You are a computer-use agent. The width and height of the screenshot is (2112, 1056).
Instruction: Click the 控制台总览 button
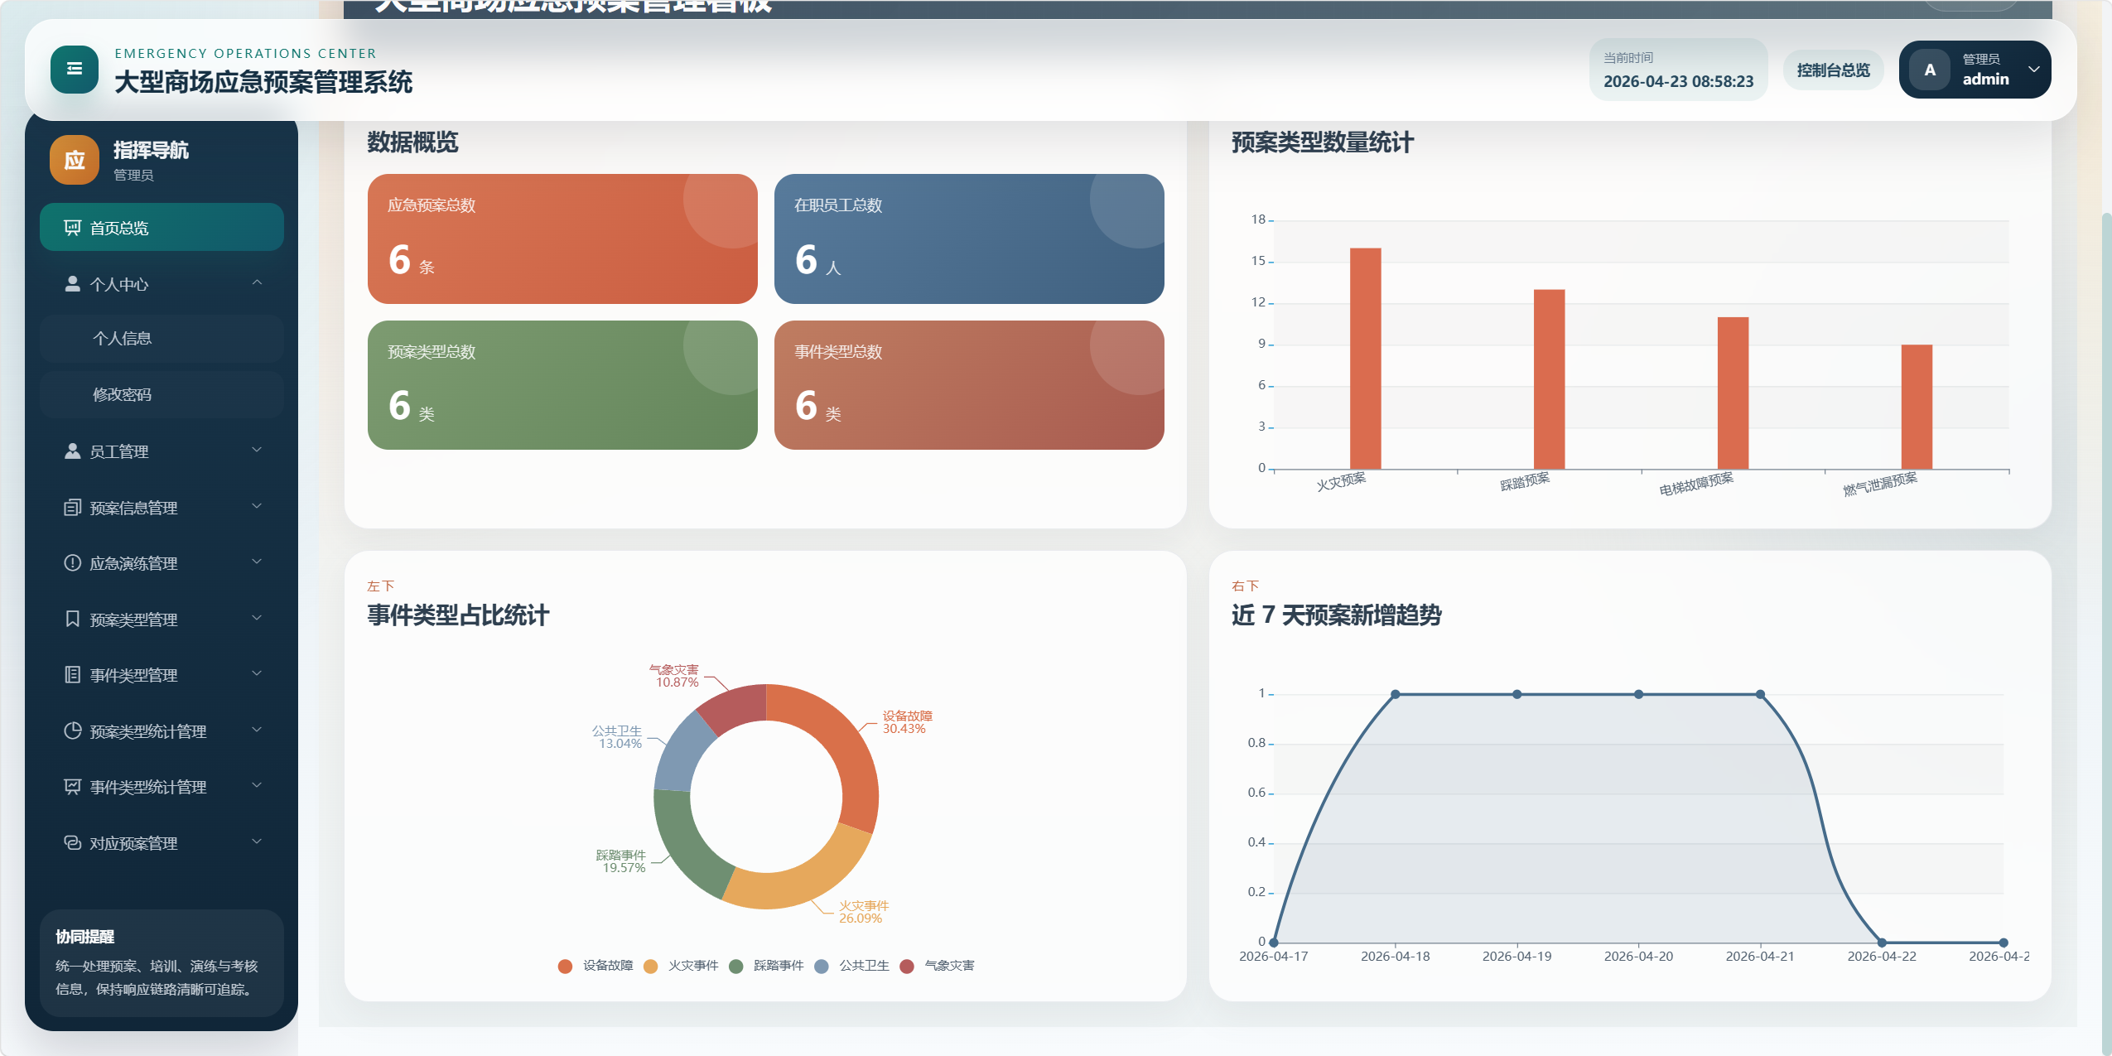pyautogui.click(x=1833, y=70)
